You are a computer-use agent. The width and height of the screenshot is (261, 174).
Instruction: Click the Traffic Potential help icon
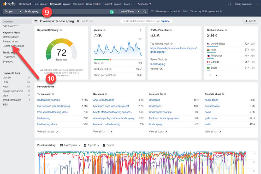[171, 30]
